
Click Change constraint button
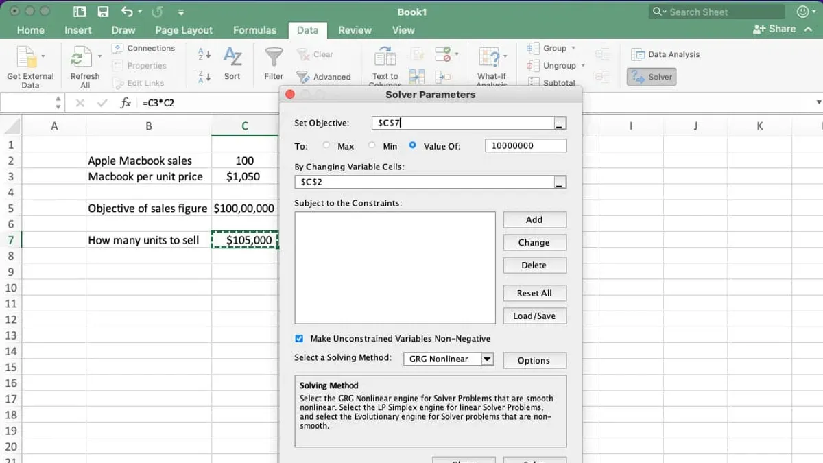coord(534,242)
